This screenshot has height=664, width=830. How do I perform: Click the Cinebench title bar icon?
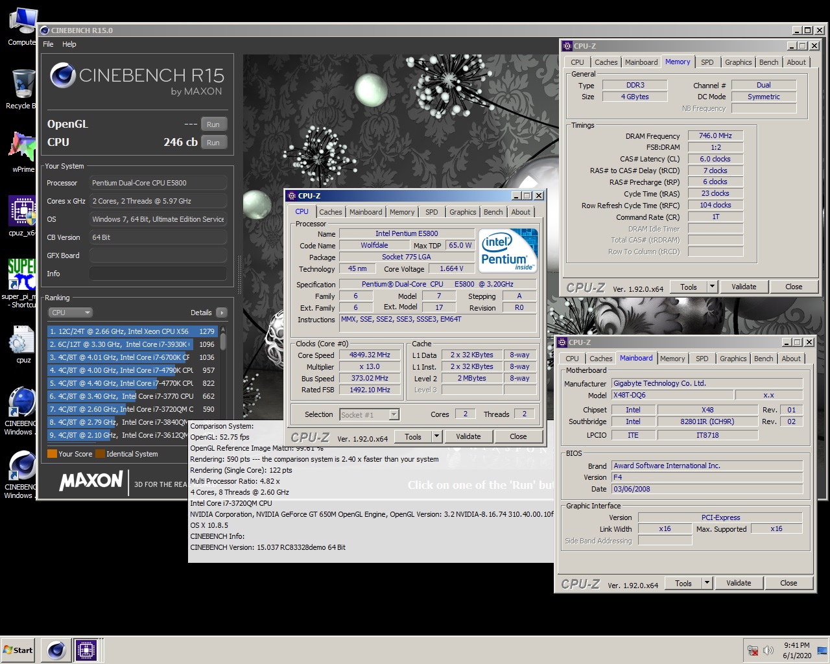(45, 30)
